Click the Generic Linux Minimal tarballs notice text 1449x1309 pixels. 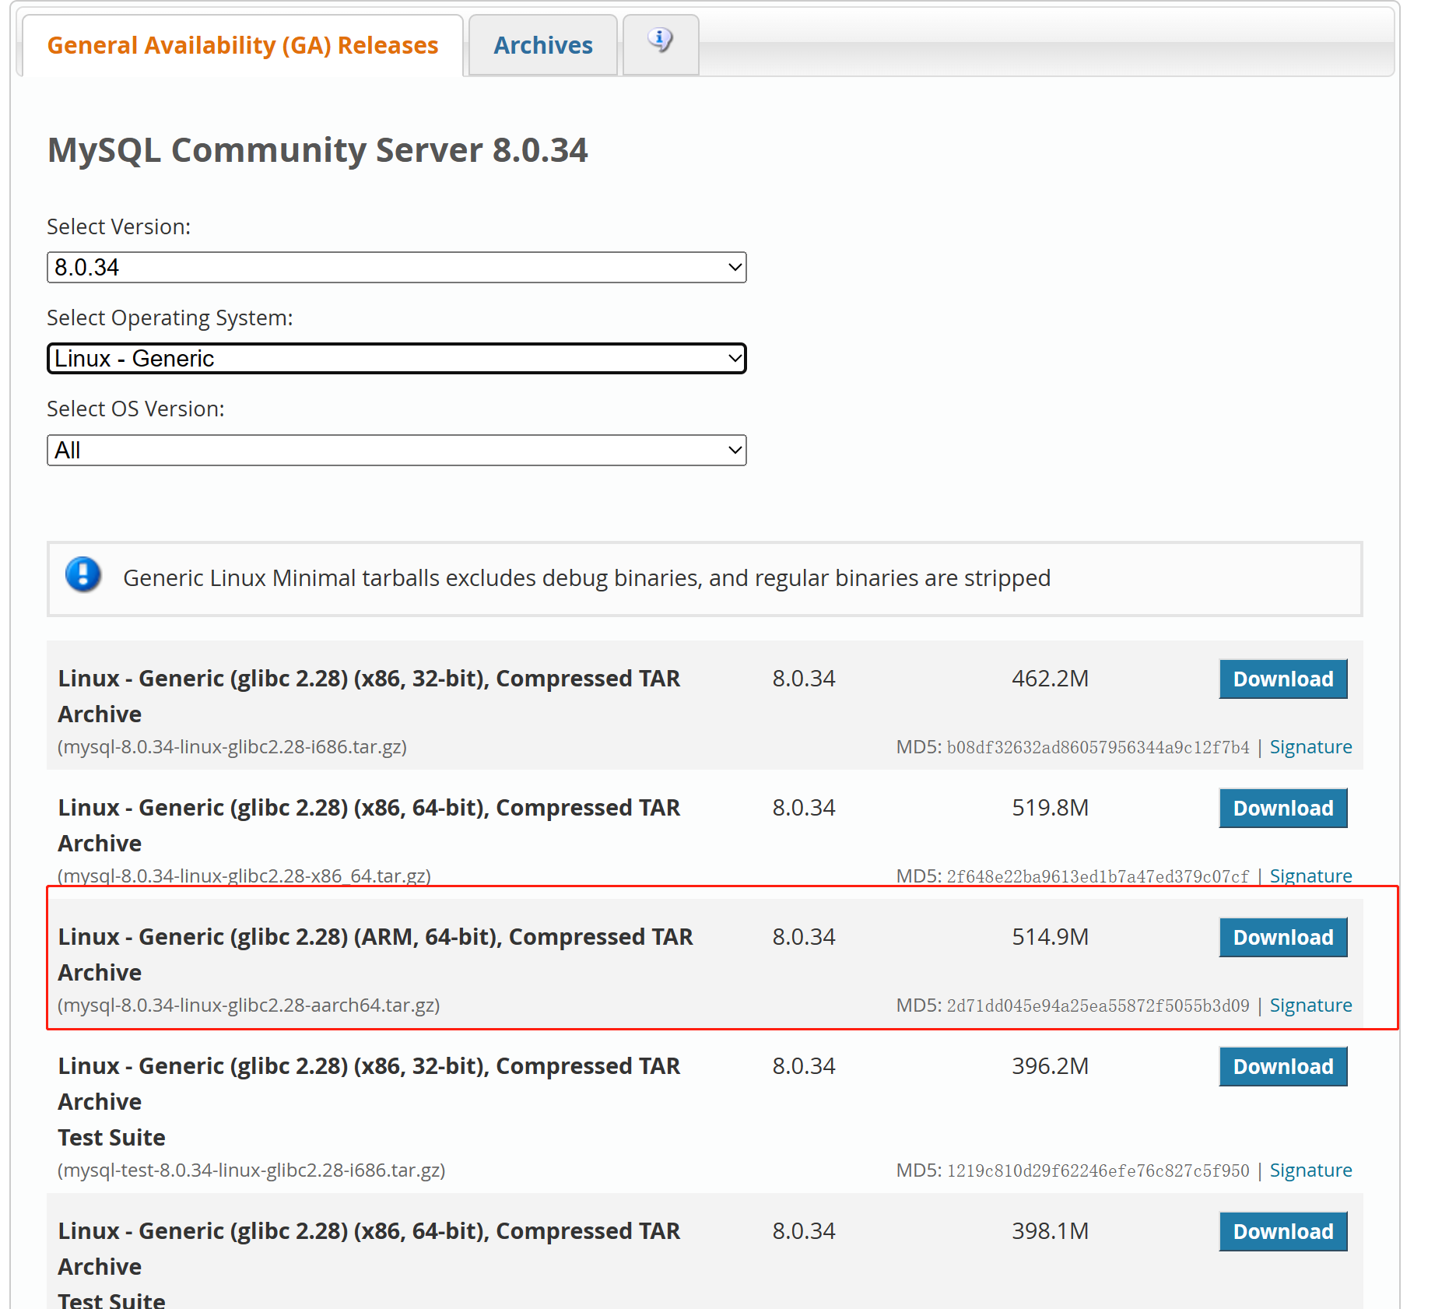click(x=587, y=578)
